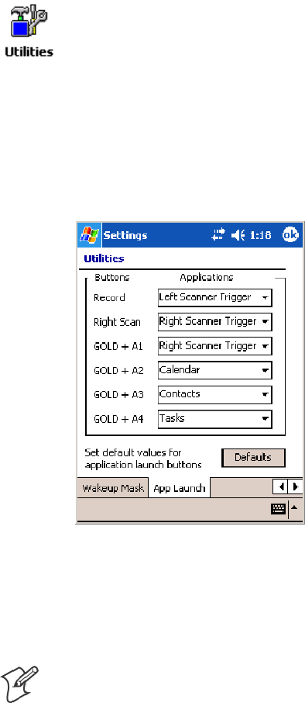Open the GOLD + A4 Tasks dropdown
The height and width of the screenshot is (703, 305).
pos(214,419)
